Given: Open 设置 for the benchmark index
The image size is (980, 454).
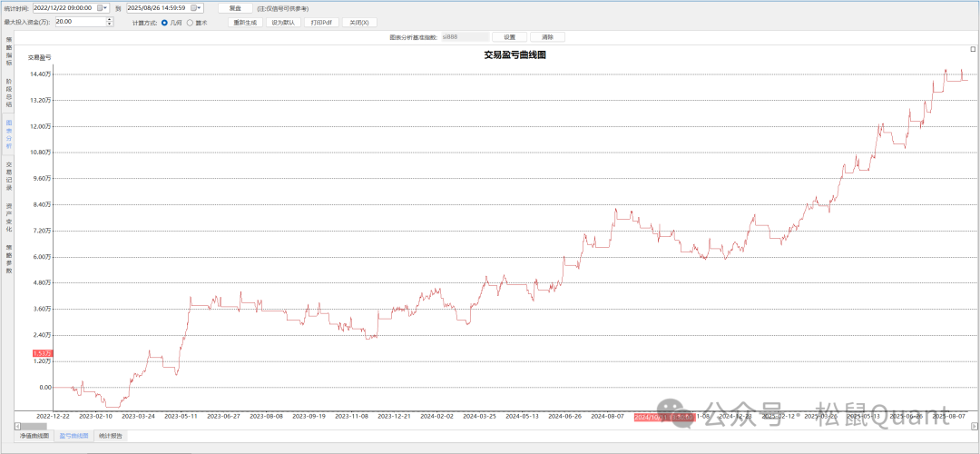Looking at the screenshot, I should (x=509, y=37).
